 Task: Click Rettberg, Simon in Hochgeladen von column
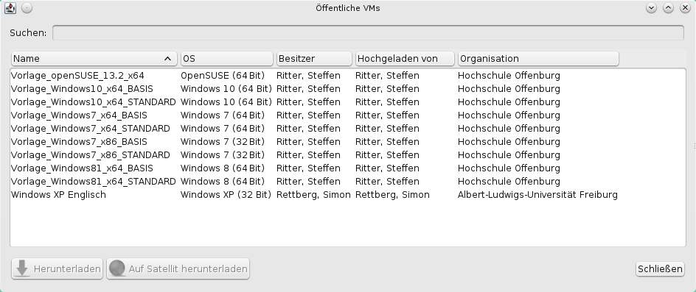(392, 195)
